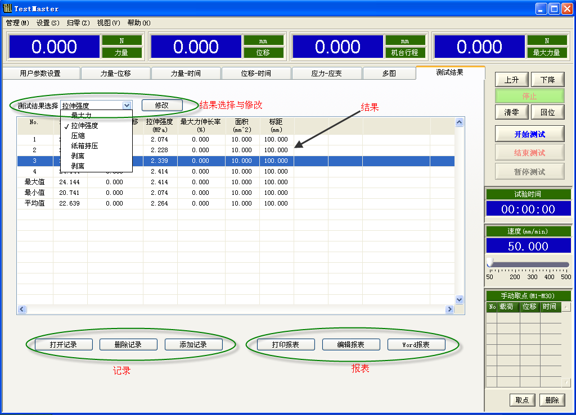Open the 管理(M) menu
576x415 pixels.
tap(17, 23)
